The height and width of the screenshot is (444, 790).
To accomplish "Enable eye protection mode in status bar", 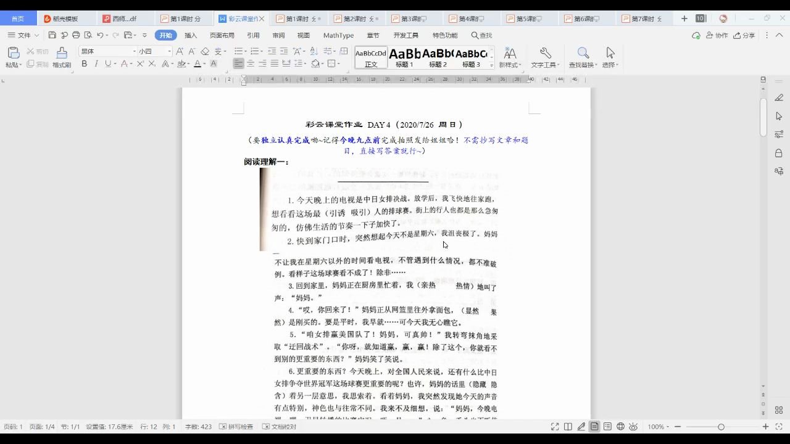I will [x=634, y=427].
